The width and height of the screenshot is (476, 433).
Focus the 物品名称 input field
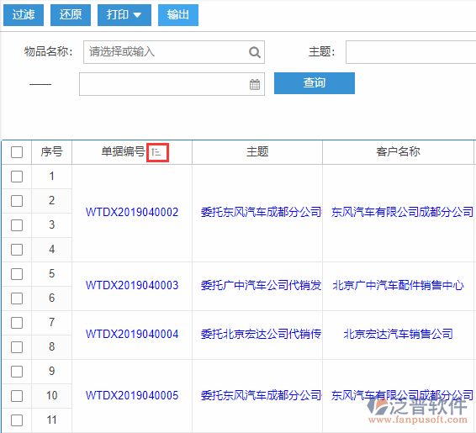pos(174,52)
